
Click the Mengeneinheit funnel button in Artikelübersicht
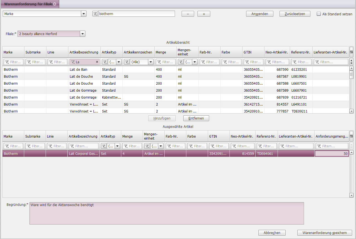(181, 62)
